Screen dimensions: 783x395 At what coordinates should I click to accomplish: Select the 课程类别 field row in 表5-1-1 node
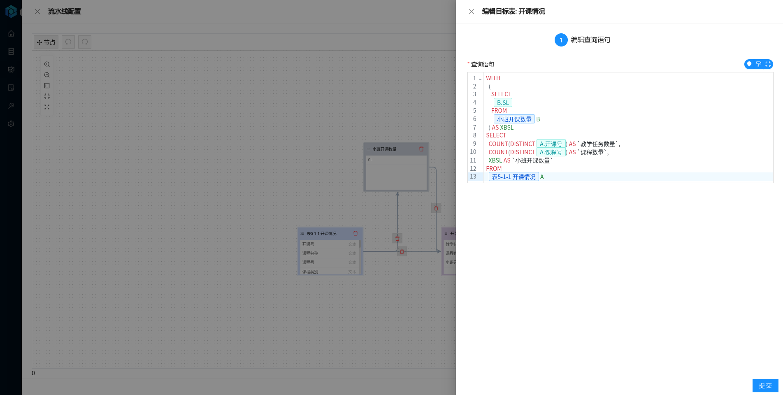[x=329, y=271]
